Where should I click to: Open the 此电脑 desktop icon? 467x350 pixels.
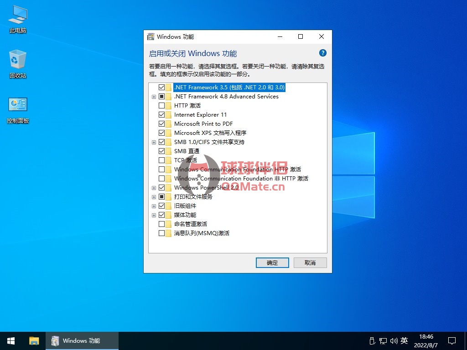click(x=18, y=19)
